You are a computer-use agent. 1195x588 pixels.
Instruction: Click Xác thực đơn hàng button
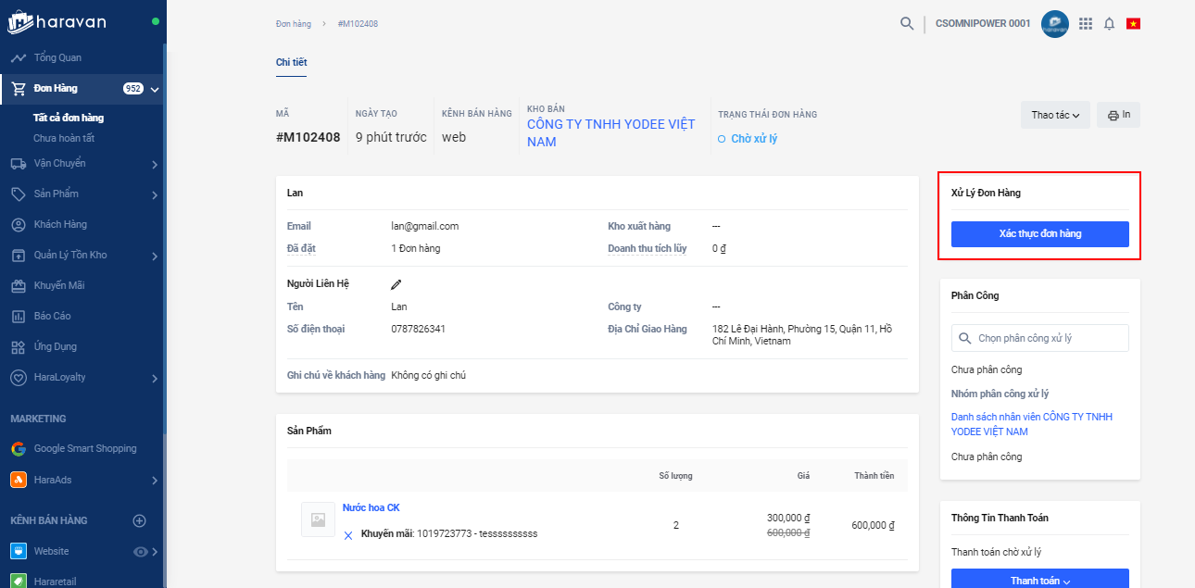click(x=1039, y=234)
